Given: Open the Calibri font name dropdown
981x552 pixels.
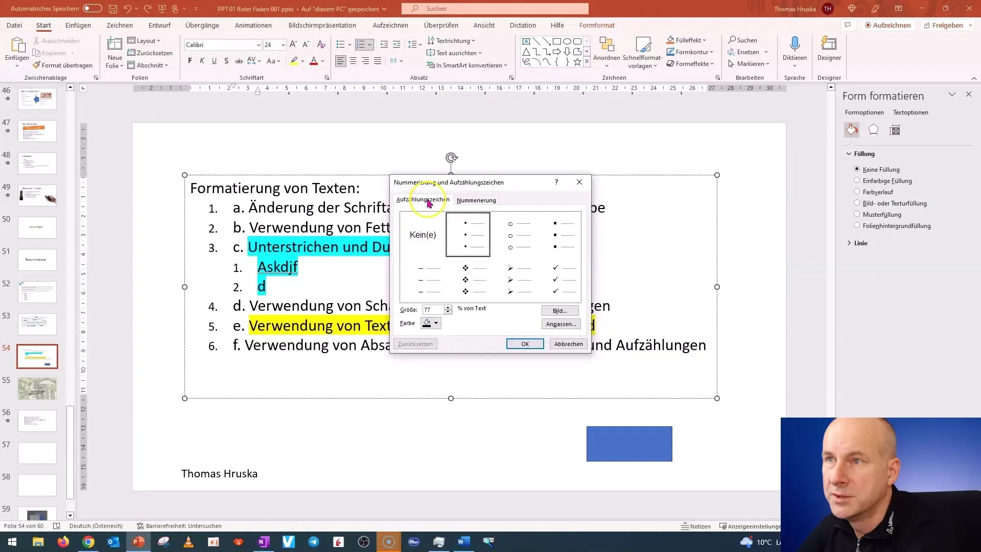Looking at the screenshot, I should [258, 45].
